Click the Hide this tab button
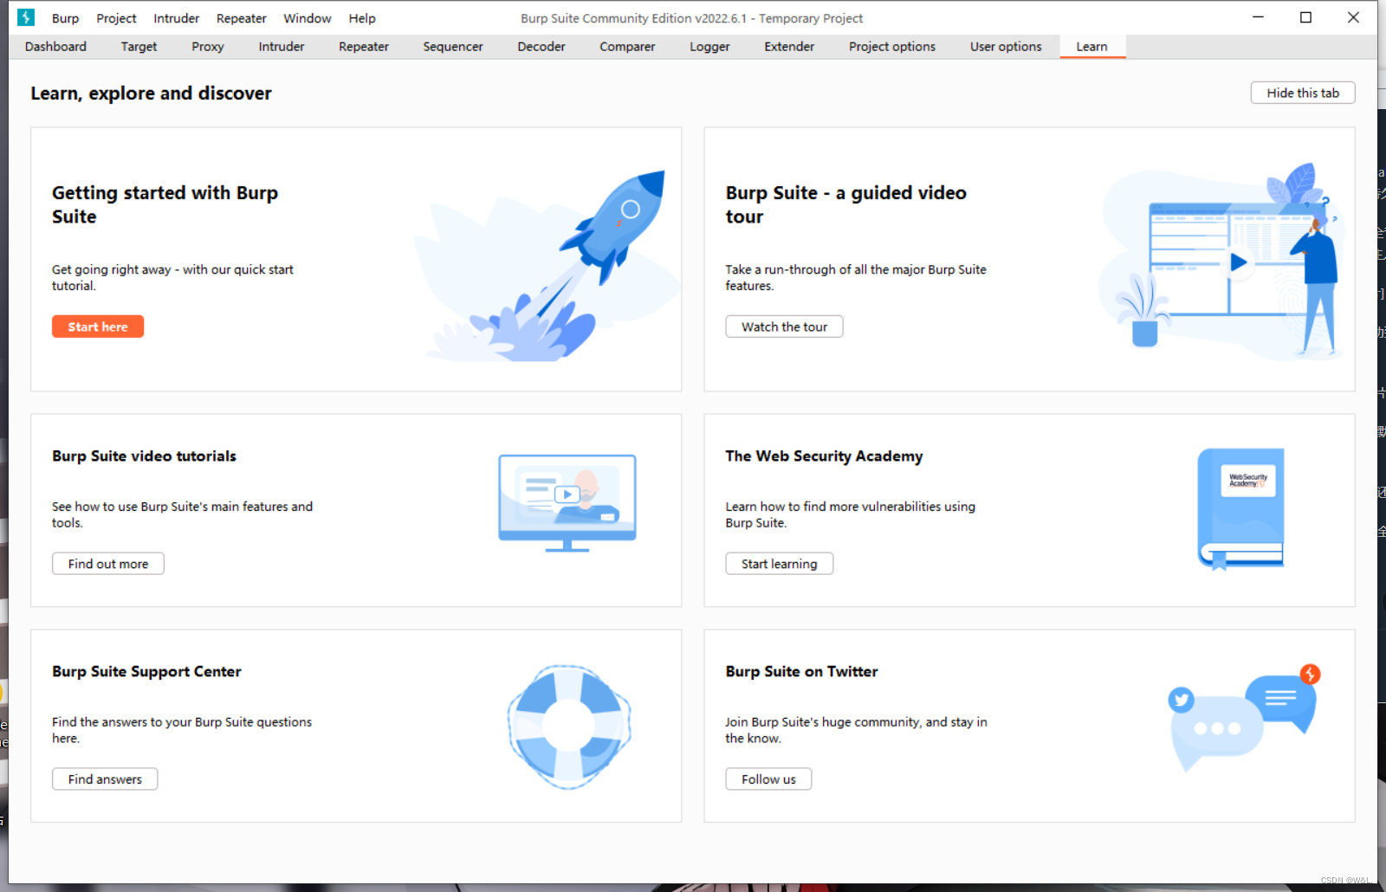The height and width of the screenshot is (892, 1386). (1303, 93)
